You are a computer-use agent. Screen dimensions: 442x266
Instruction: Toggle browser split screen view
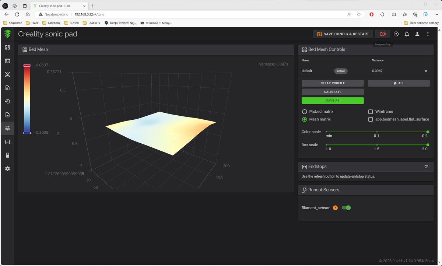point(394,14)
